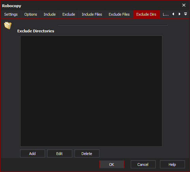Open the Exclude Files tab
This screenshot has width=190, height=172.
click(x=119, y=14)
